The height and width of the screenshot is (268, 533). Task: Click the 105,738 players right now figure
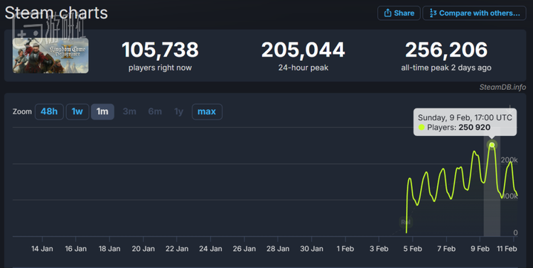[x=160, y=50]
